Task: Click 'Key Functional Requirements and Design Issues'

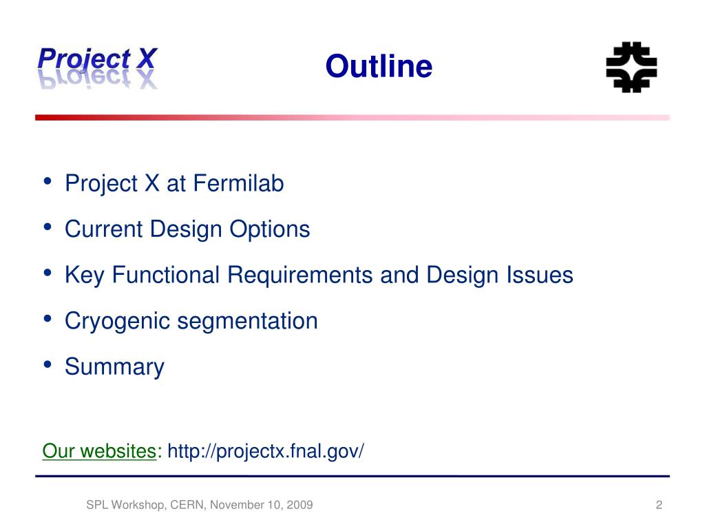Action: click(x=319, y=275)
